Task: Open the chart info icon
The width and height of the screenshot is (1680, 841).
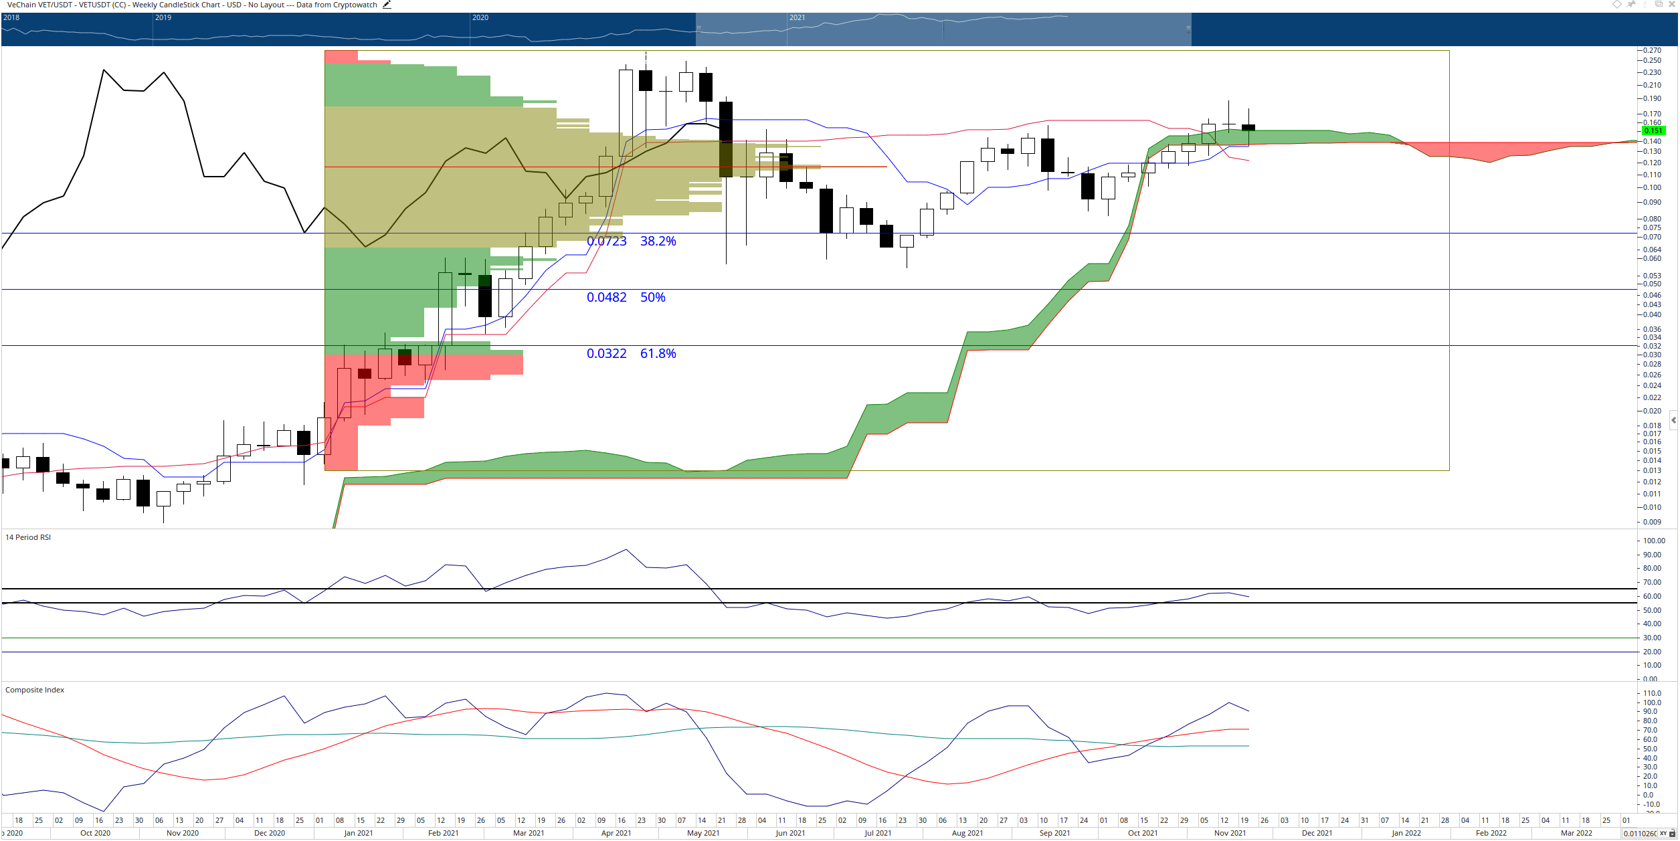Action: [1645, 4]
